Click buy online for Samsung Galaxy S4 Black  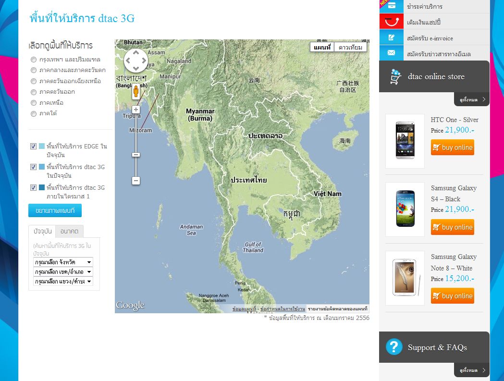pyautogui.click(x=453, y=227)
